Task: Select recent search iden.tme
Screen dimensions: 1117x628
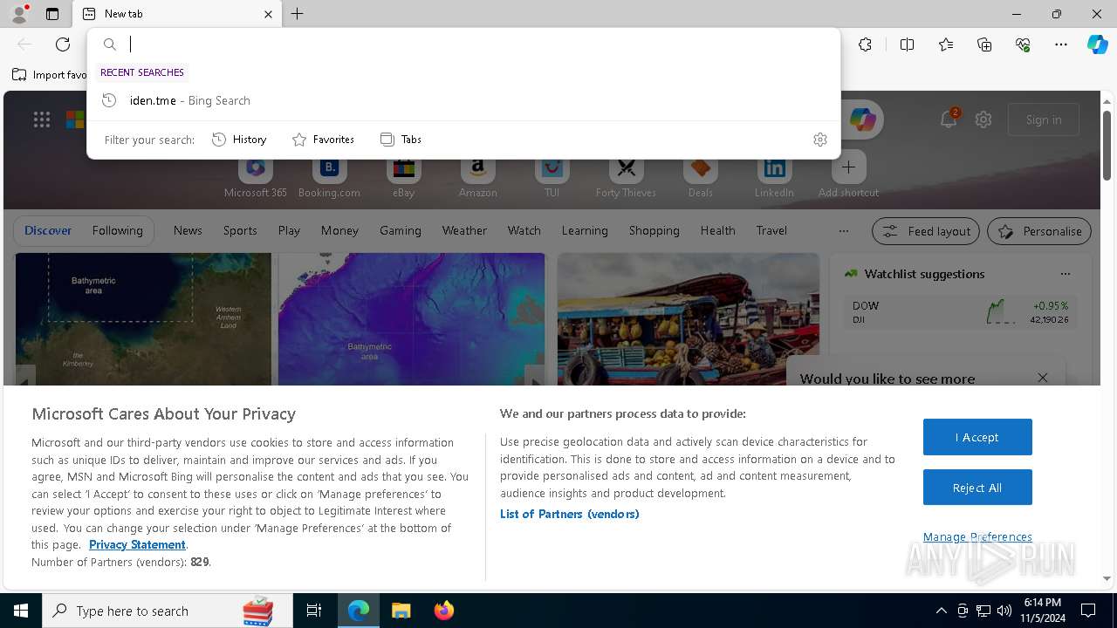Action: coord(464,100)
